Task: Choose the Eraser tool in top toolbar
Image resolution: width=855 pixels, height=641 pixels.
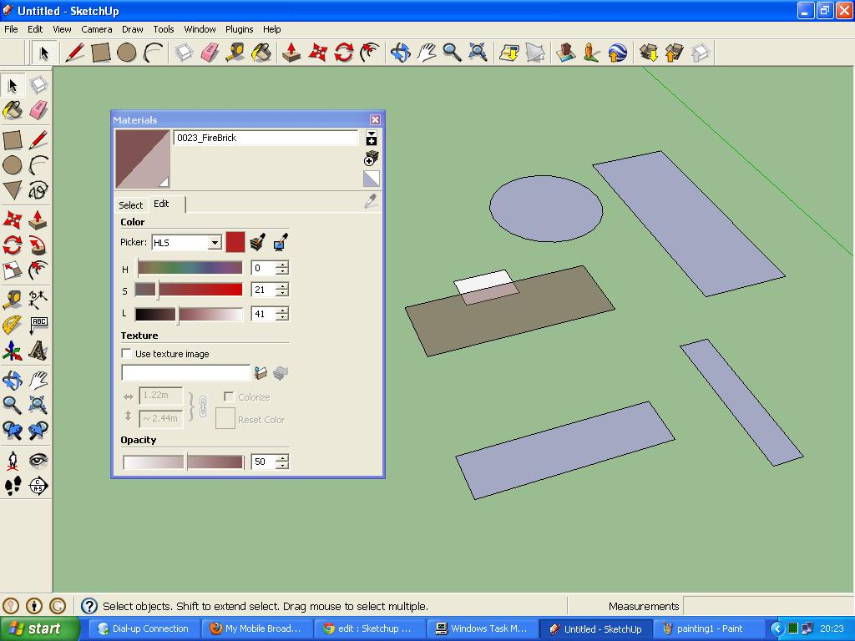Action: pyautogui.click(x=210, y=53)
